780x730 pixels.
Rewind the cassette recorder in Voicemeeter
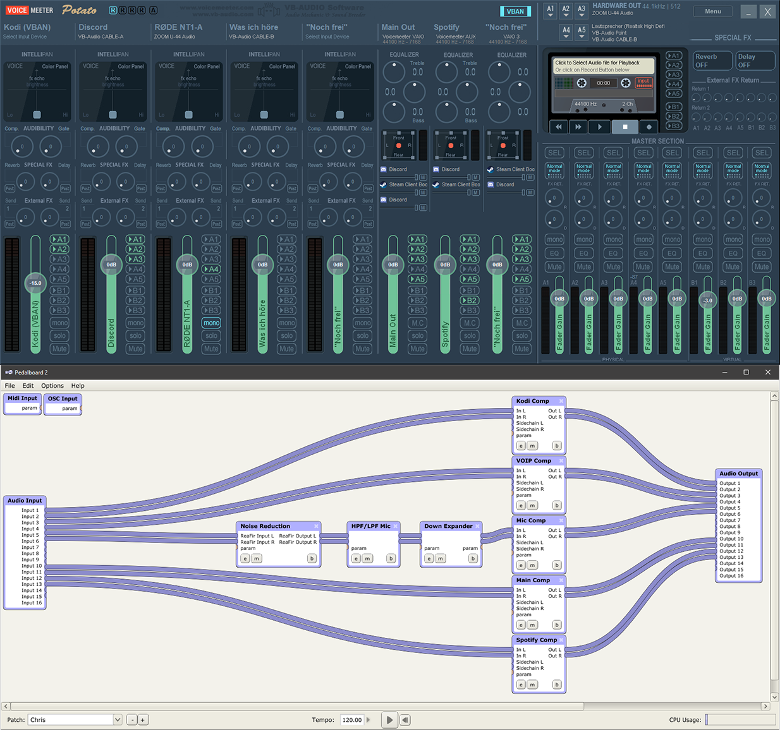click(559, 126)
